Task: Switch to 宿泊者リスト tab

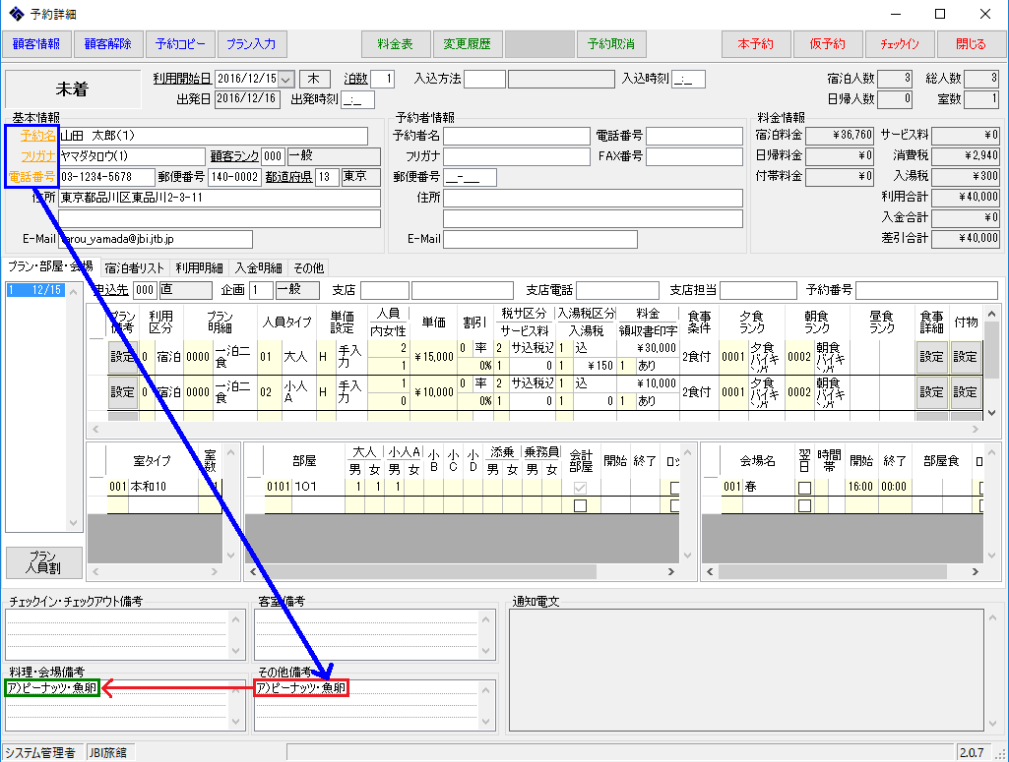Action: click(x=134, y=267)
